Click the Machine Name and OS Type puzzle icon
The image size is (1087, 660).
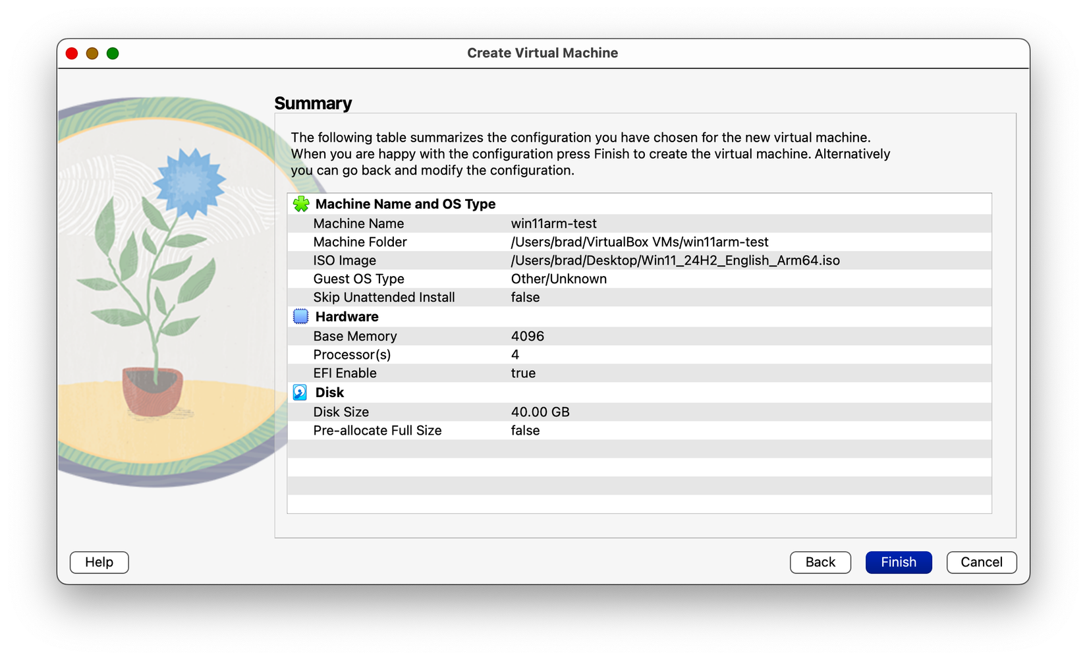click(300, 204)
